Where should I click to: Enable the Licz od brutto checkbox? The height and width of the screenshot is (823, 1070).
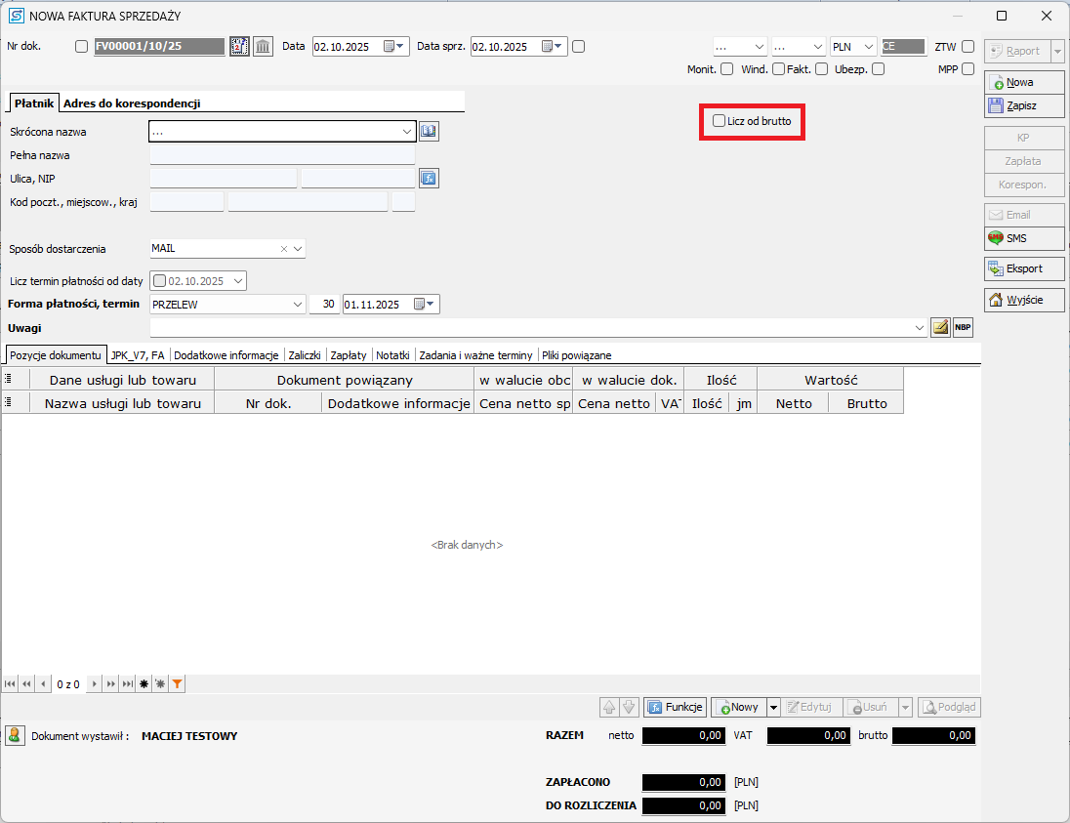pos(720,121)
